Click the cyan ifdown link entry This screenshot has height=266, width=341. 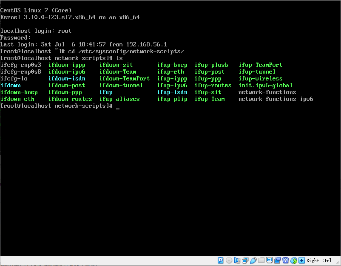11,85
